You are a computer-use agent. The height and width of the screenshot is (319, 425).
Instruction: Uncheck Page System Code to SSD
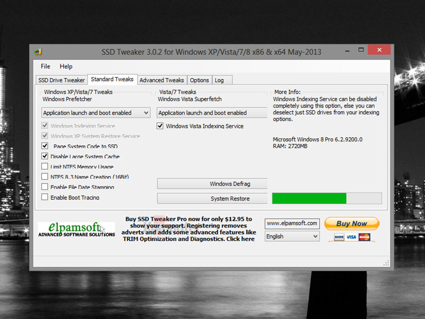pos(45,146)
